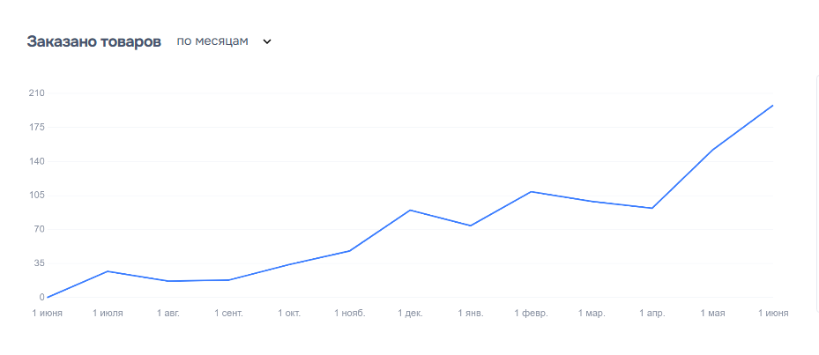
Task: Select the chart data point for 1 авг.
Action: 168,281
